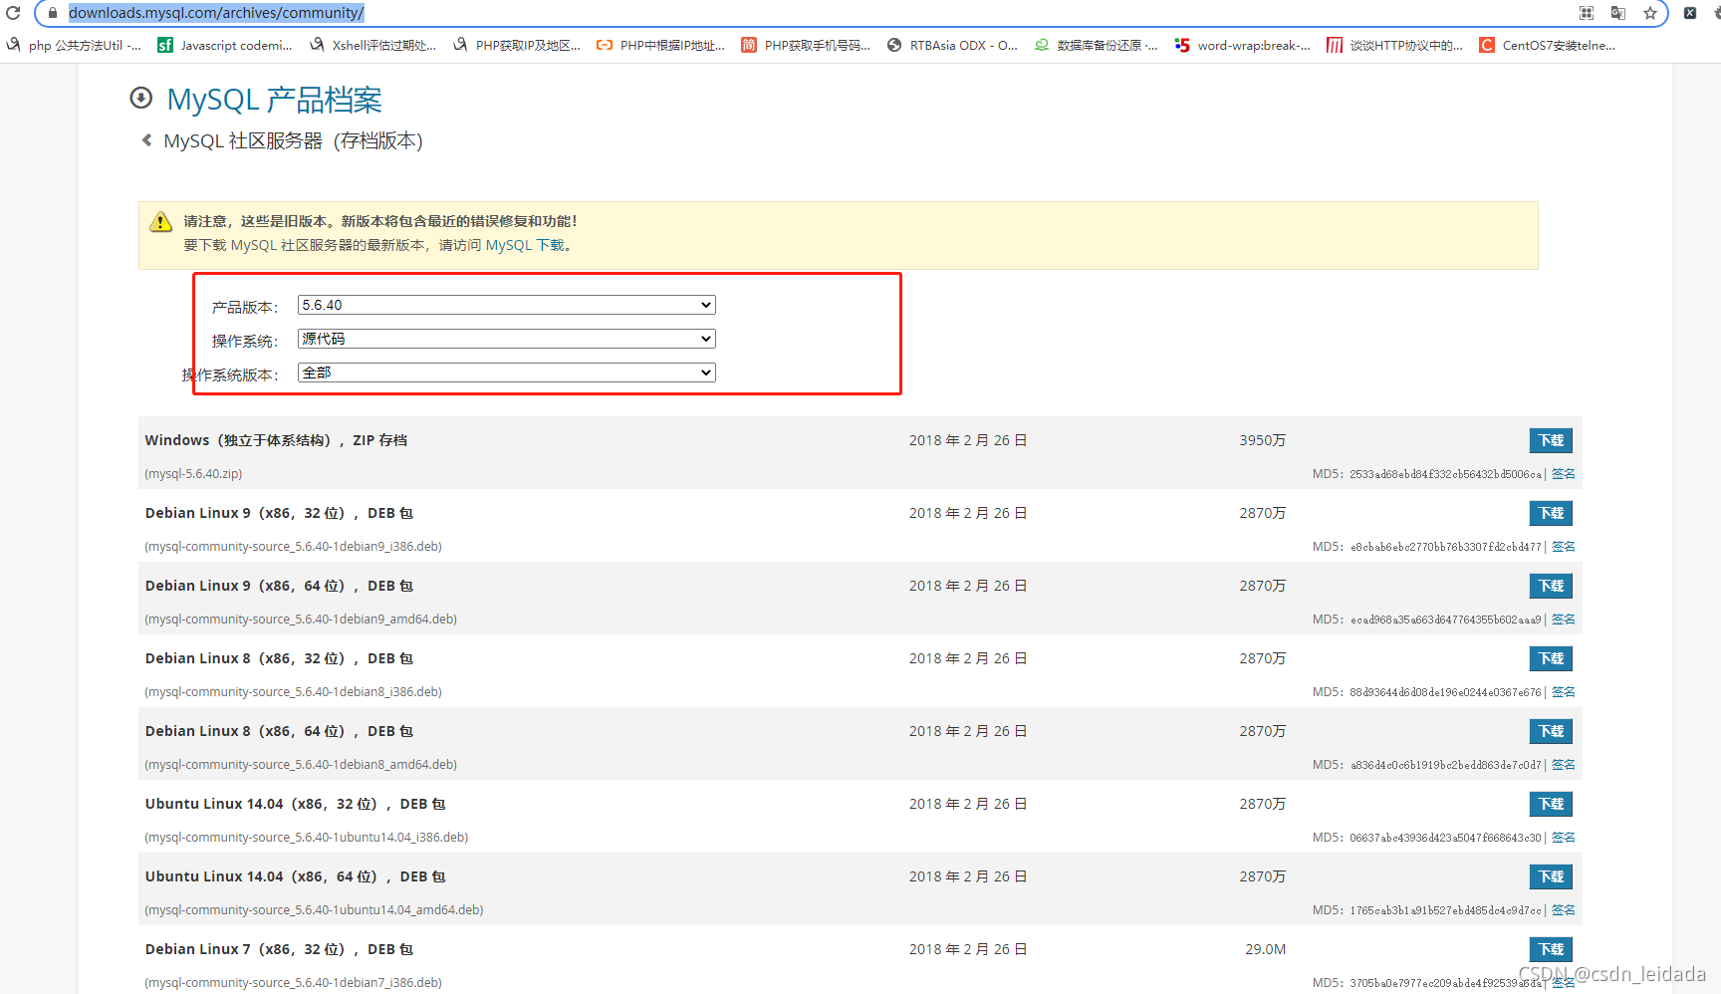Download Debian Linux 9 64-bit DEB package
This screenshot has width=1721, height=994.
pyautogui.click(x=1551, y=586)
